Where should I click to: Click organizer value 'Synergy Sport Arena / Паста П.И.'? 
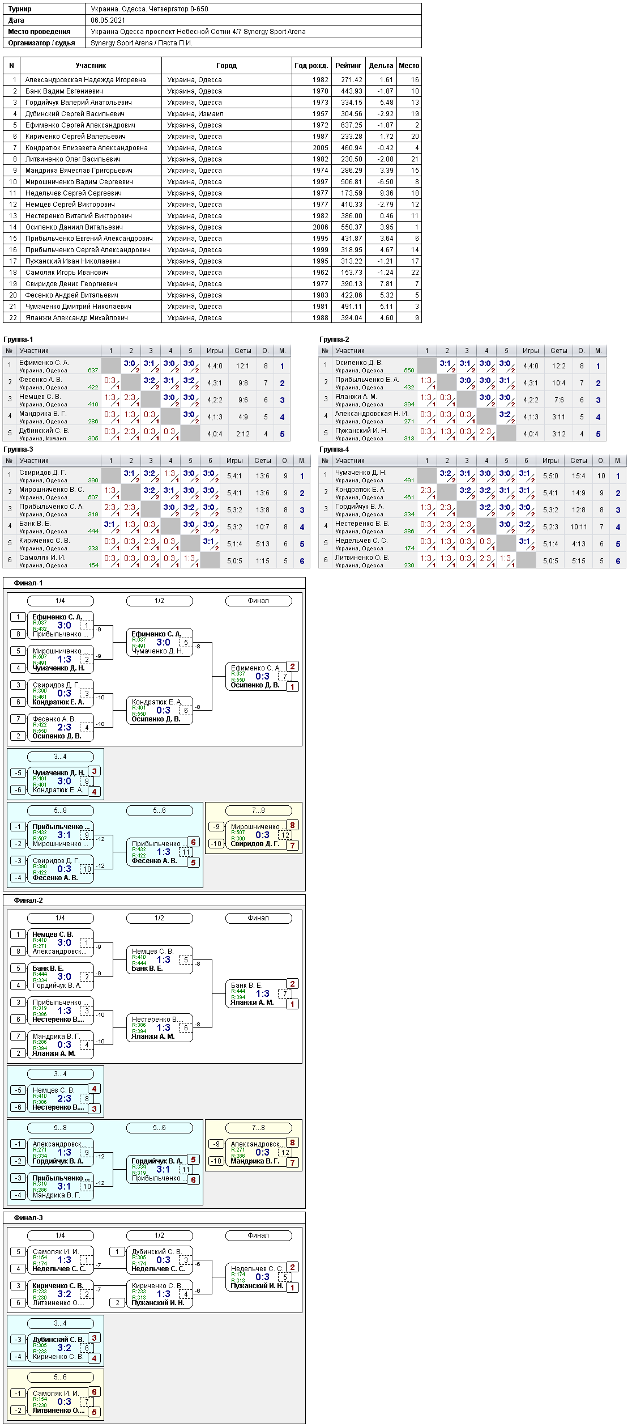tap(142, 43)
